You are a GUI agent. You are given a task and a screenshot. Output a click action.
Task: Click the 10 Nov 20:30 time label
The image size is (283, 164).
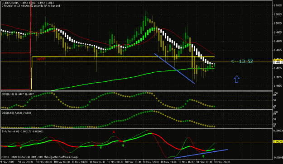coord(222,162)
